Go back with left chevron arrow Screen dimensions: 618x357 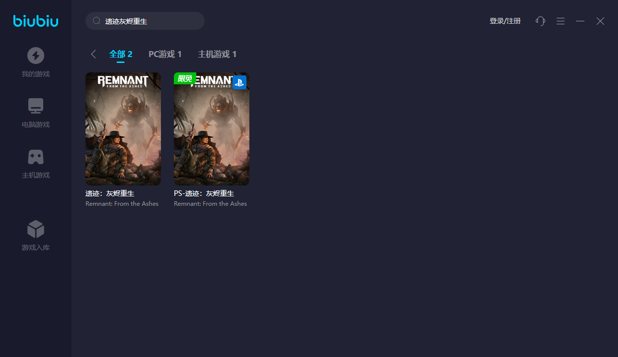(x=93, y=54)
